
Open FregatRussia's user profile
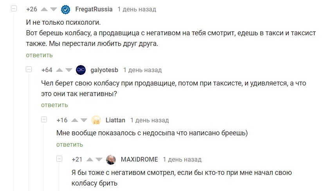[94, 9]
